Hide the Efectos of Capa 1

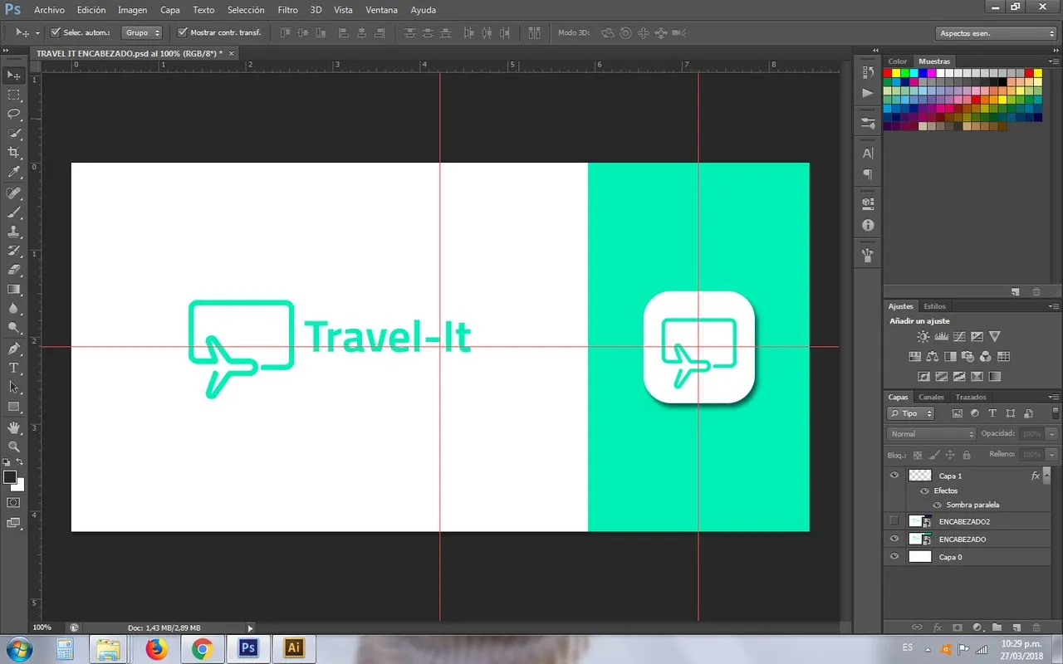(x=924, y=491)
